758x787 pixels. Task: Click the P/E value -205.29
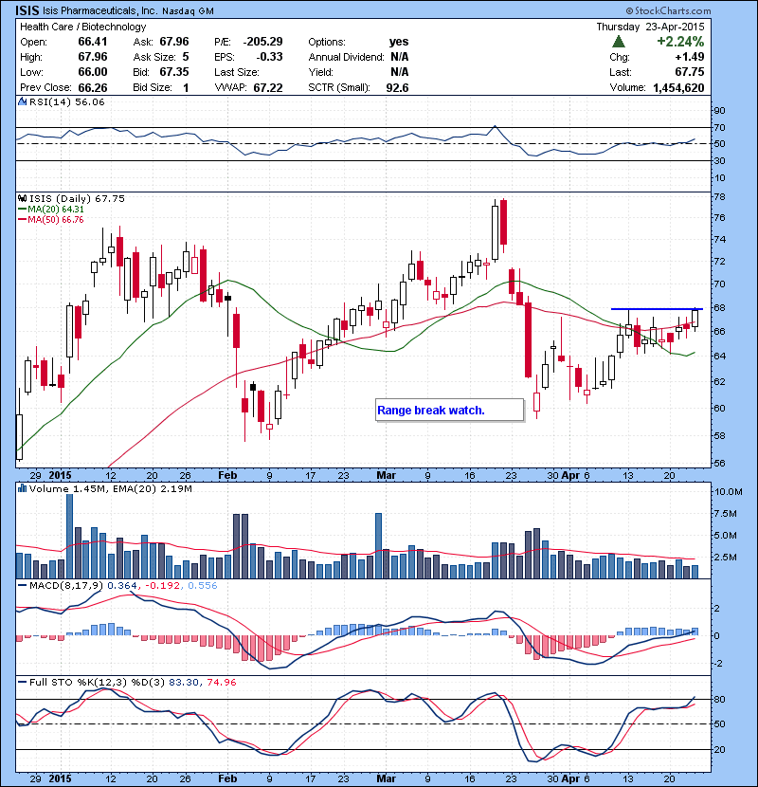pyautogui.click(x=262, y=42)
